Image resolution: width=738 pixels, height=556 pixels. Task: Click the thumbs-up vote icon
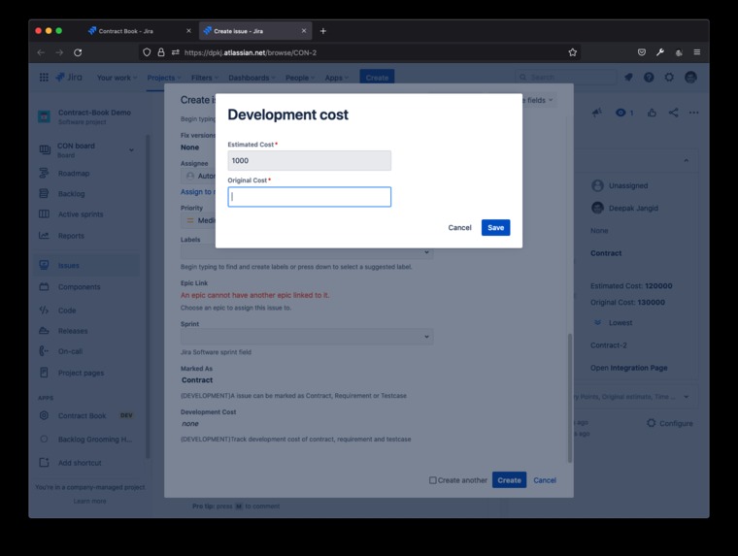(x=652, y=113)
